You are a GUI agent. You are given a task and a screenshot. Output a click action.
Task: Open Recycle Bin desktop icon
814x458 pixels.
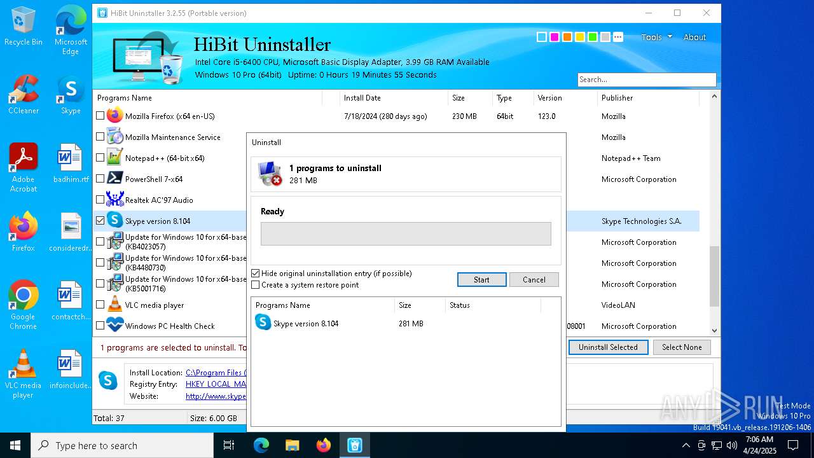24,27
